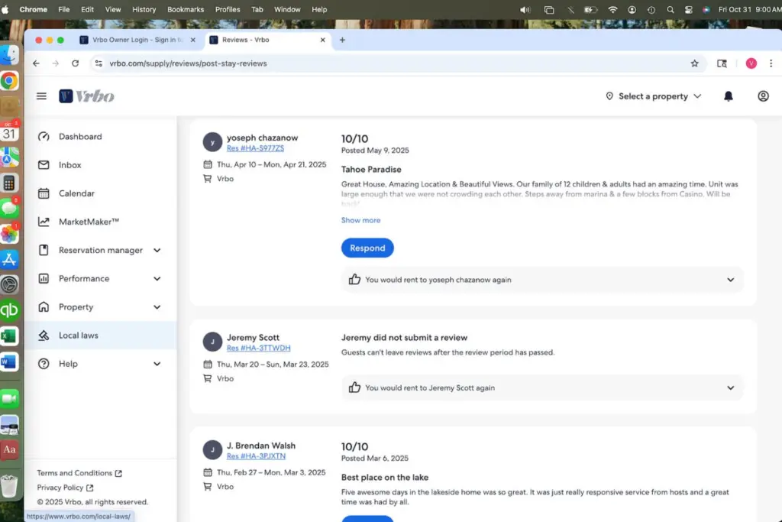Bookmark this page with the star icon
The height and width of the screenshot is (522, 782).
tap(694, 63)
